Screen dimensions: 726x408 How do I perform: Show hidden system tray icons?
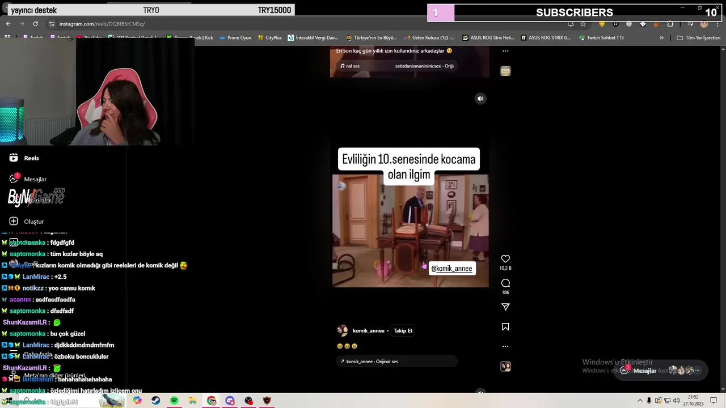[640, 401]
